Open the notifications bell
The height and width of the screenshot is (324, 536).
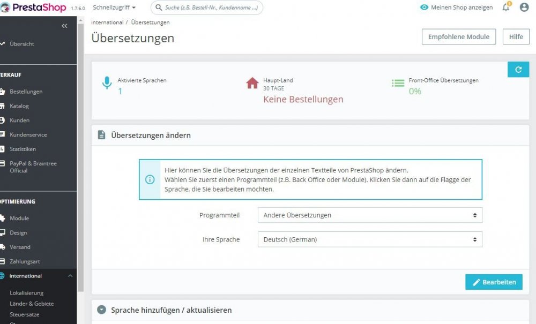(x=507, y=7)
